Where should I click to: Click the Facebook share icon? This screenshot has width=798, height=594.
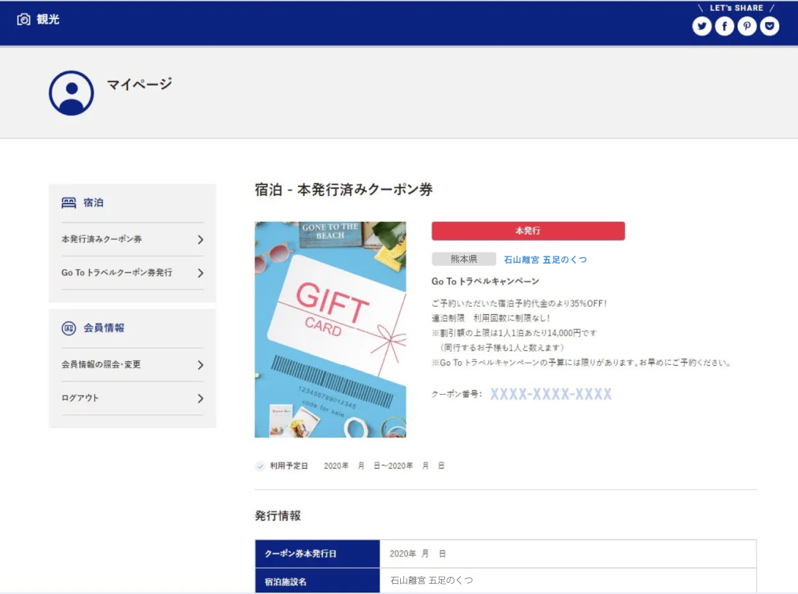pyautogui.click(x=724, y=26)
